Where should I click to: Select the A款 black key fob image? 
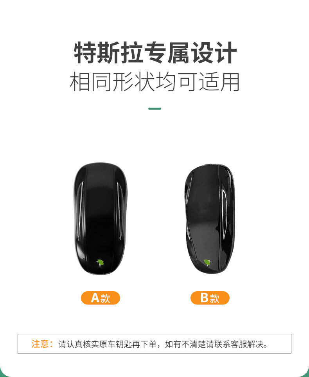click(x=100, y=218)
